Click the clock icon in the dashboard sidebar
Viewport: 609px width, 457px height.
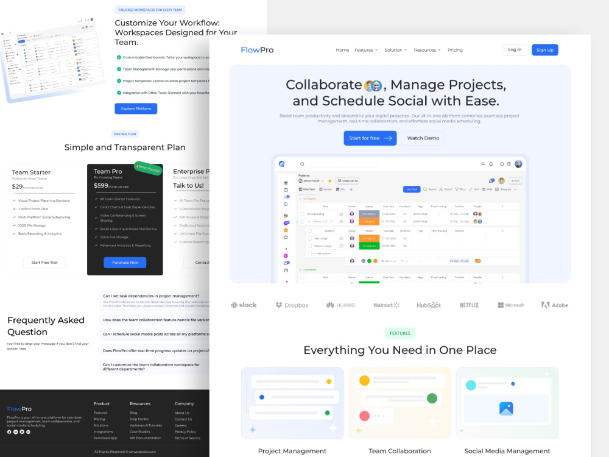point(286,204)
